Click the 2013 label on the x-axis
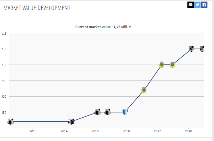 pyautogui.click(x=33, y=131)
